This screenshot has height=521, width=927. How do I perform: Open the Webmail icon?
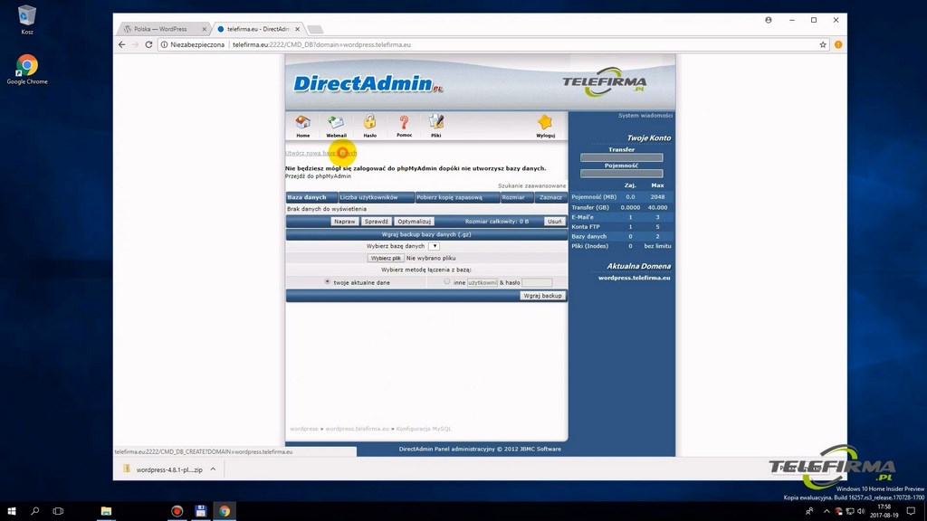coord(336,123)
